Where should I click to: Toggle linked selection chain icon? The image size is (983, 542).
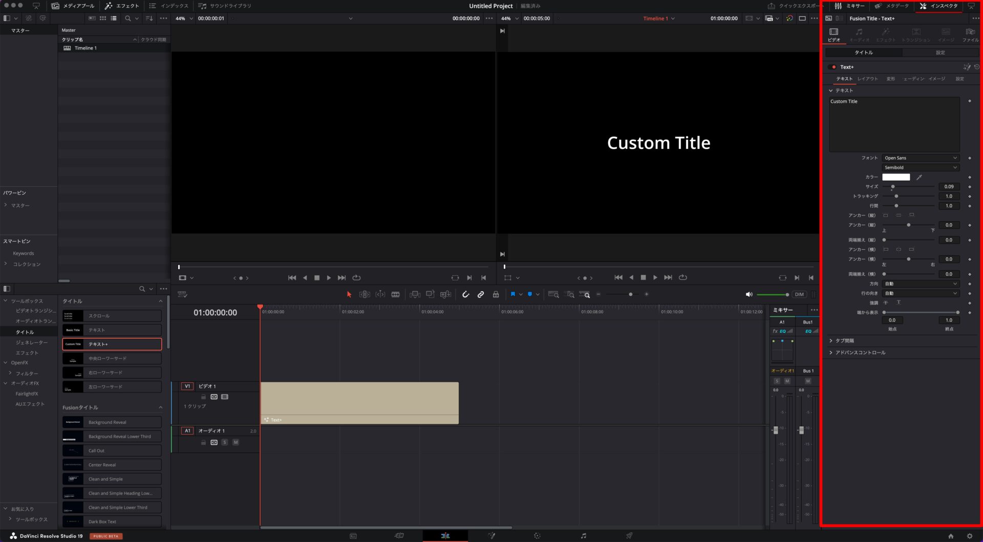coord(481,294)
